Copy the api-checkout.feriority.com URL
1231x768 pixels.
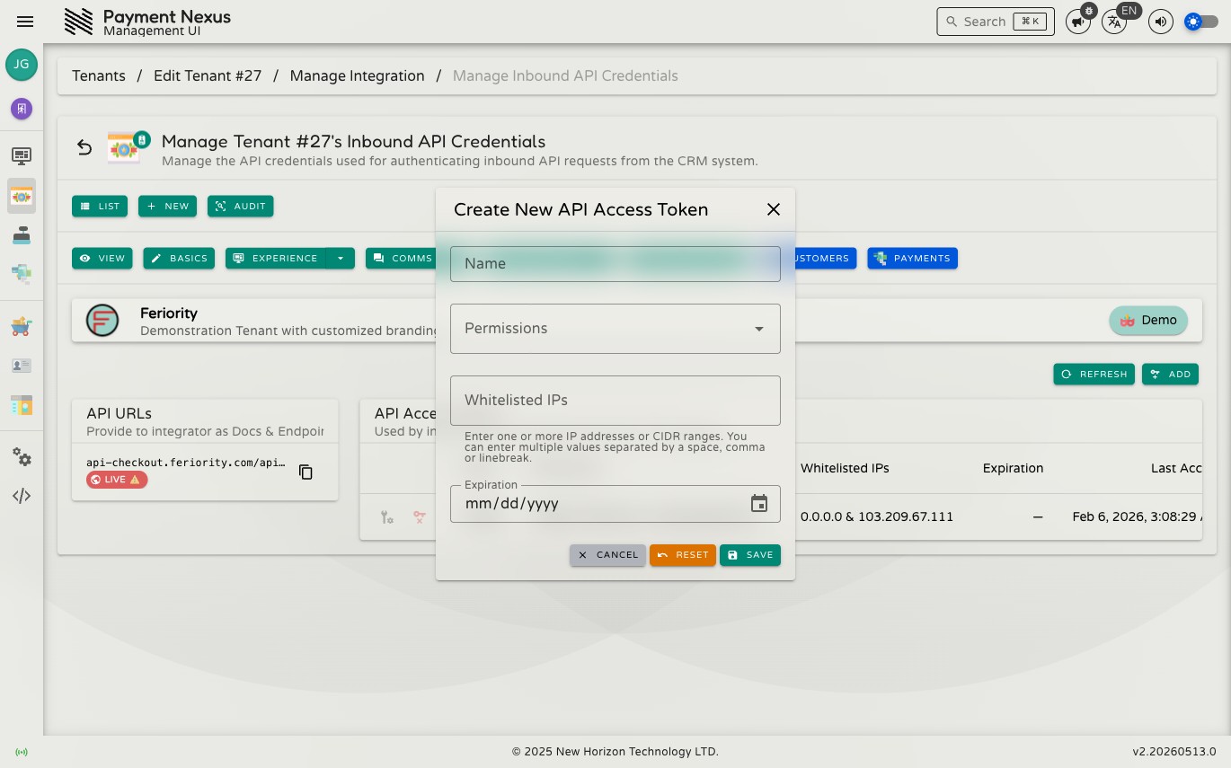306,472
